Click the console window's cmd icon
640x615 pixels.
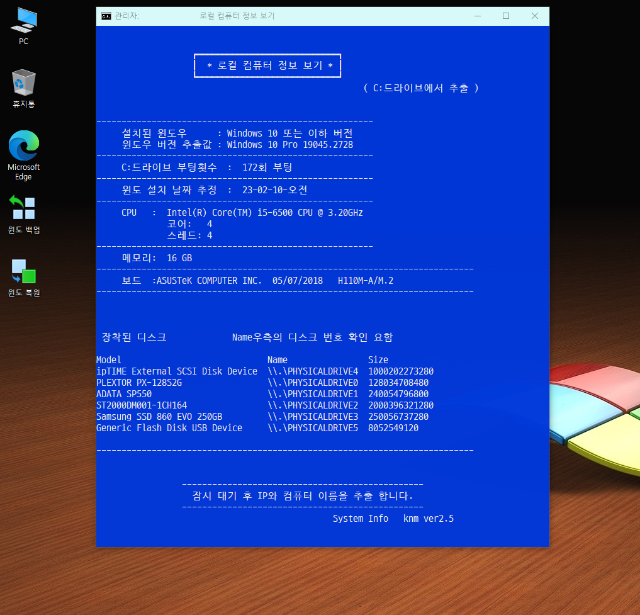click(106, 16)
